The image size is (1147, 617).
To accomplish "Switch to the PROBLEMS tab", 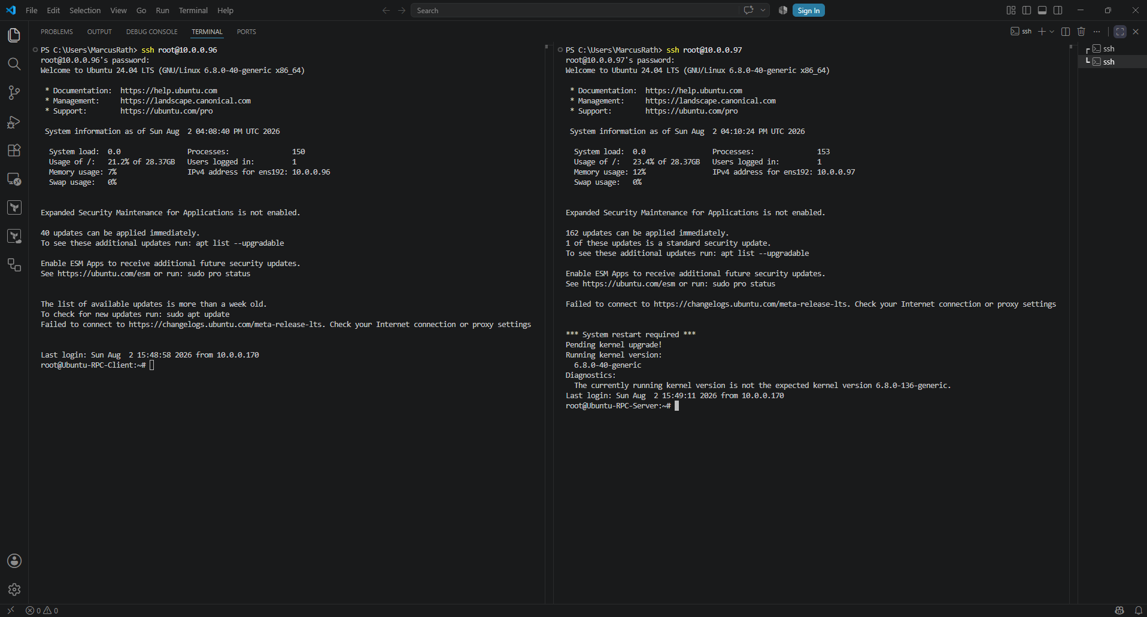I will click(57, 32).
